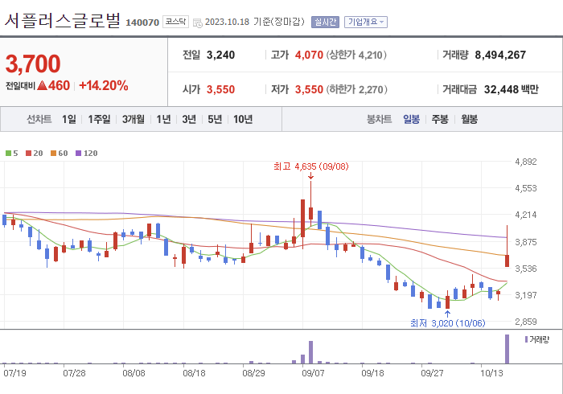This screenshot has height=394, width=563.
Task: Click the 최저 3,020 (10/06) low marker
Action: click(x=447, y=323)
